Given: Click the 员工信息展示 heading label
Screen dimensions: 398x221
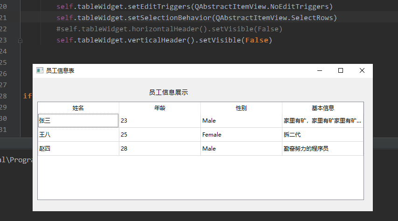Looking at the screenshot, I should point(168,92).
